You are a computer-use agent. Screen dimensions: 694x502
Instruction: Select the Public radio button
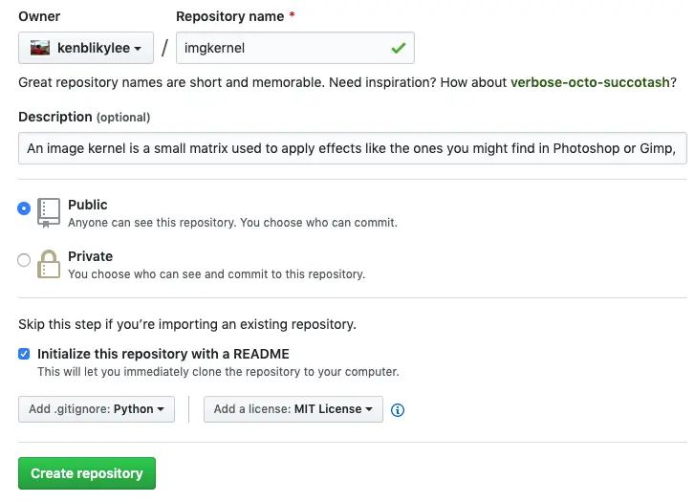(x=25, y=208)
